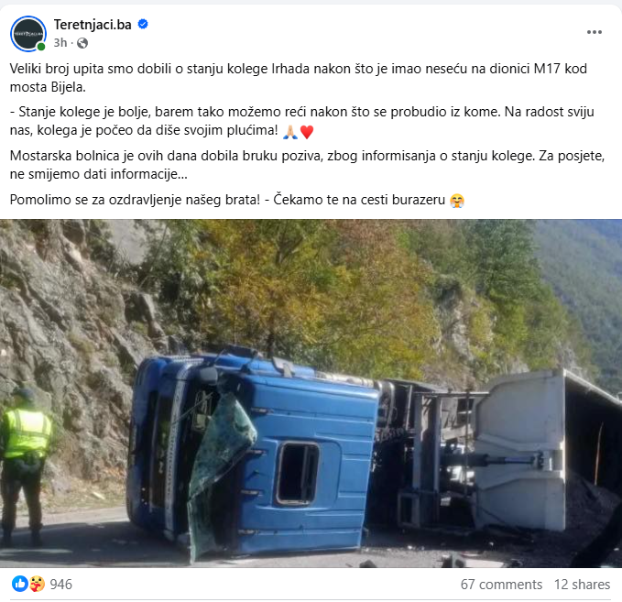Click the 'Pomolimo se za ozdravljenje' line
The image size is (622, 602).
coord(237,200)
